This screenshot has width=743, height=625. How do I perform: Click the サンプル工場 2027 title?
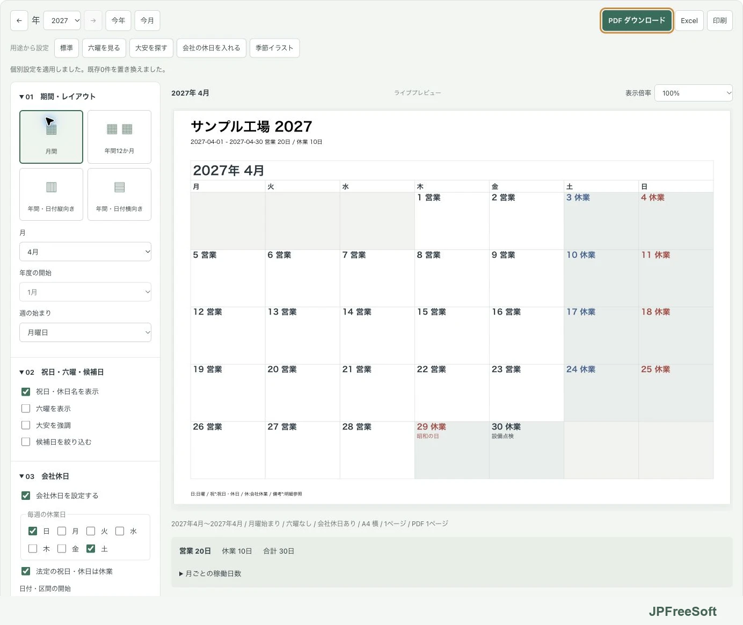click(x=251, y=126)
